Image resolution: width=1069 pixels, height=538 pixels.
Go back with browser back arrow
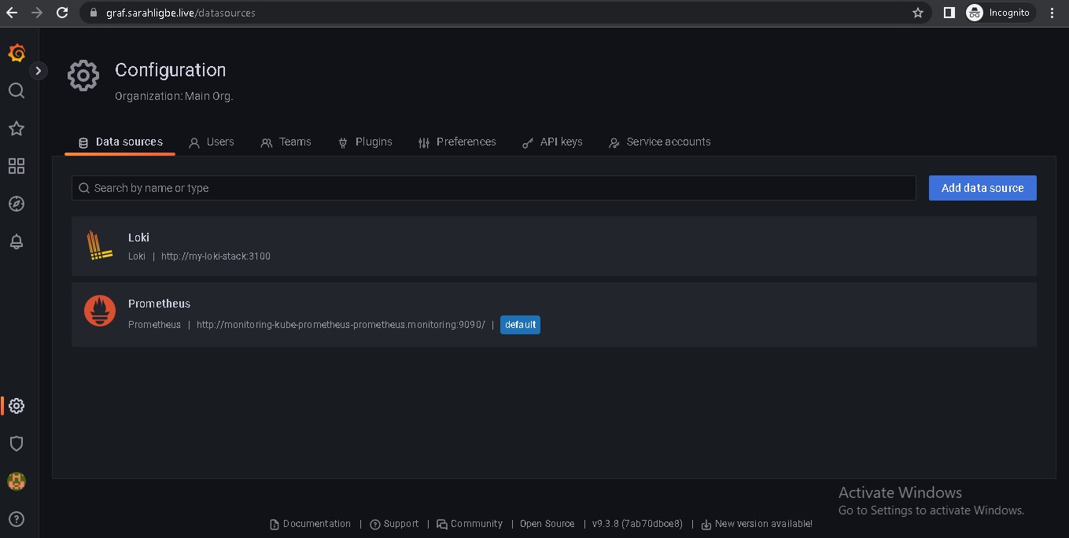(x=12, y=13)
